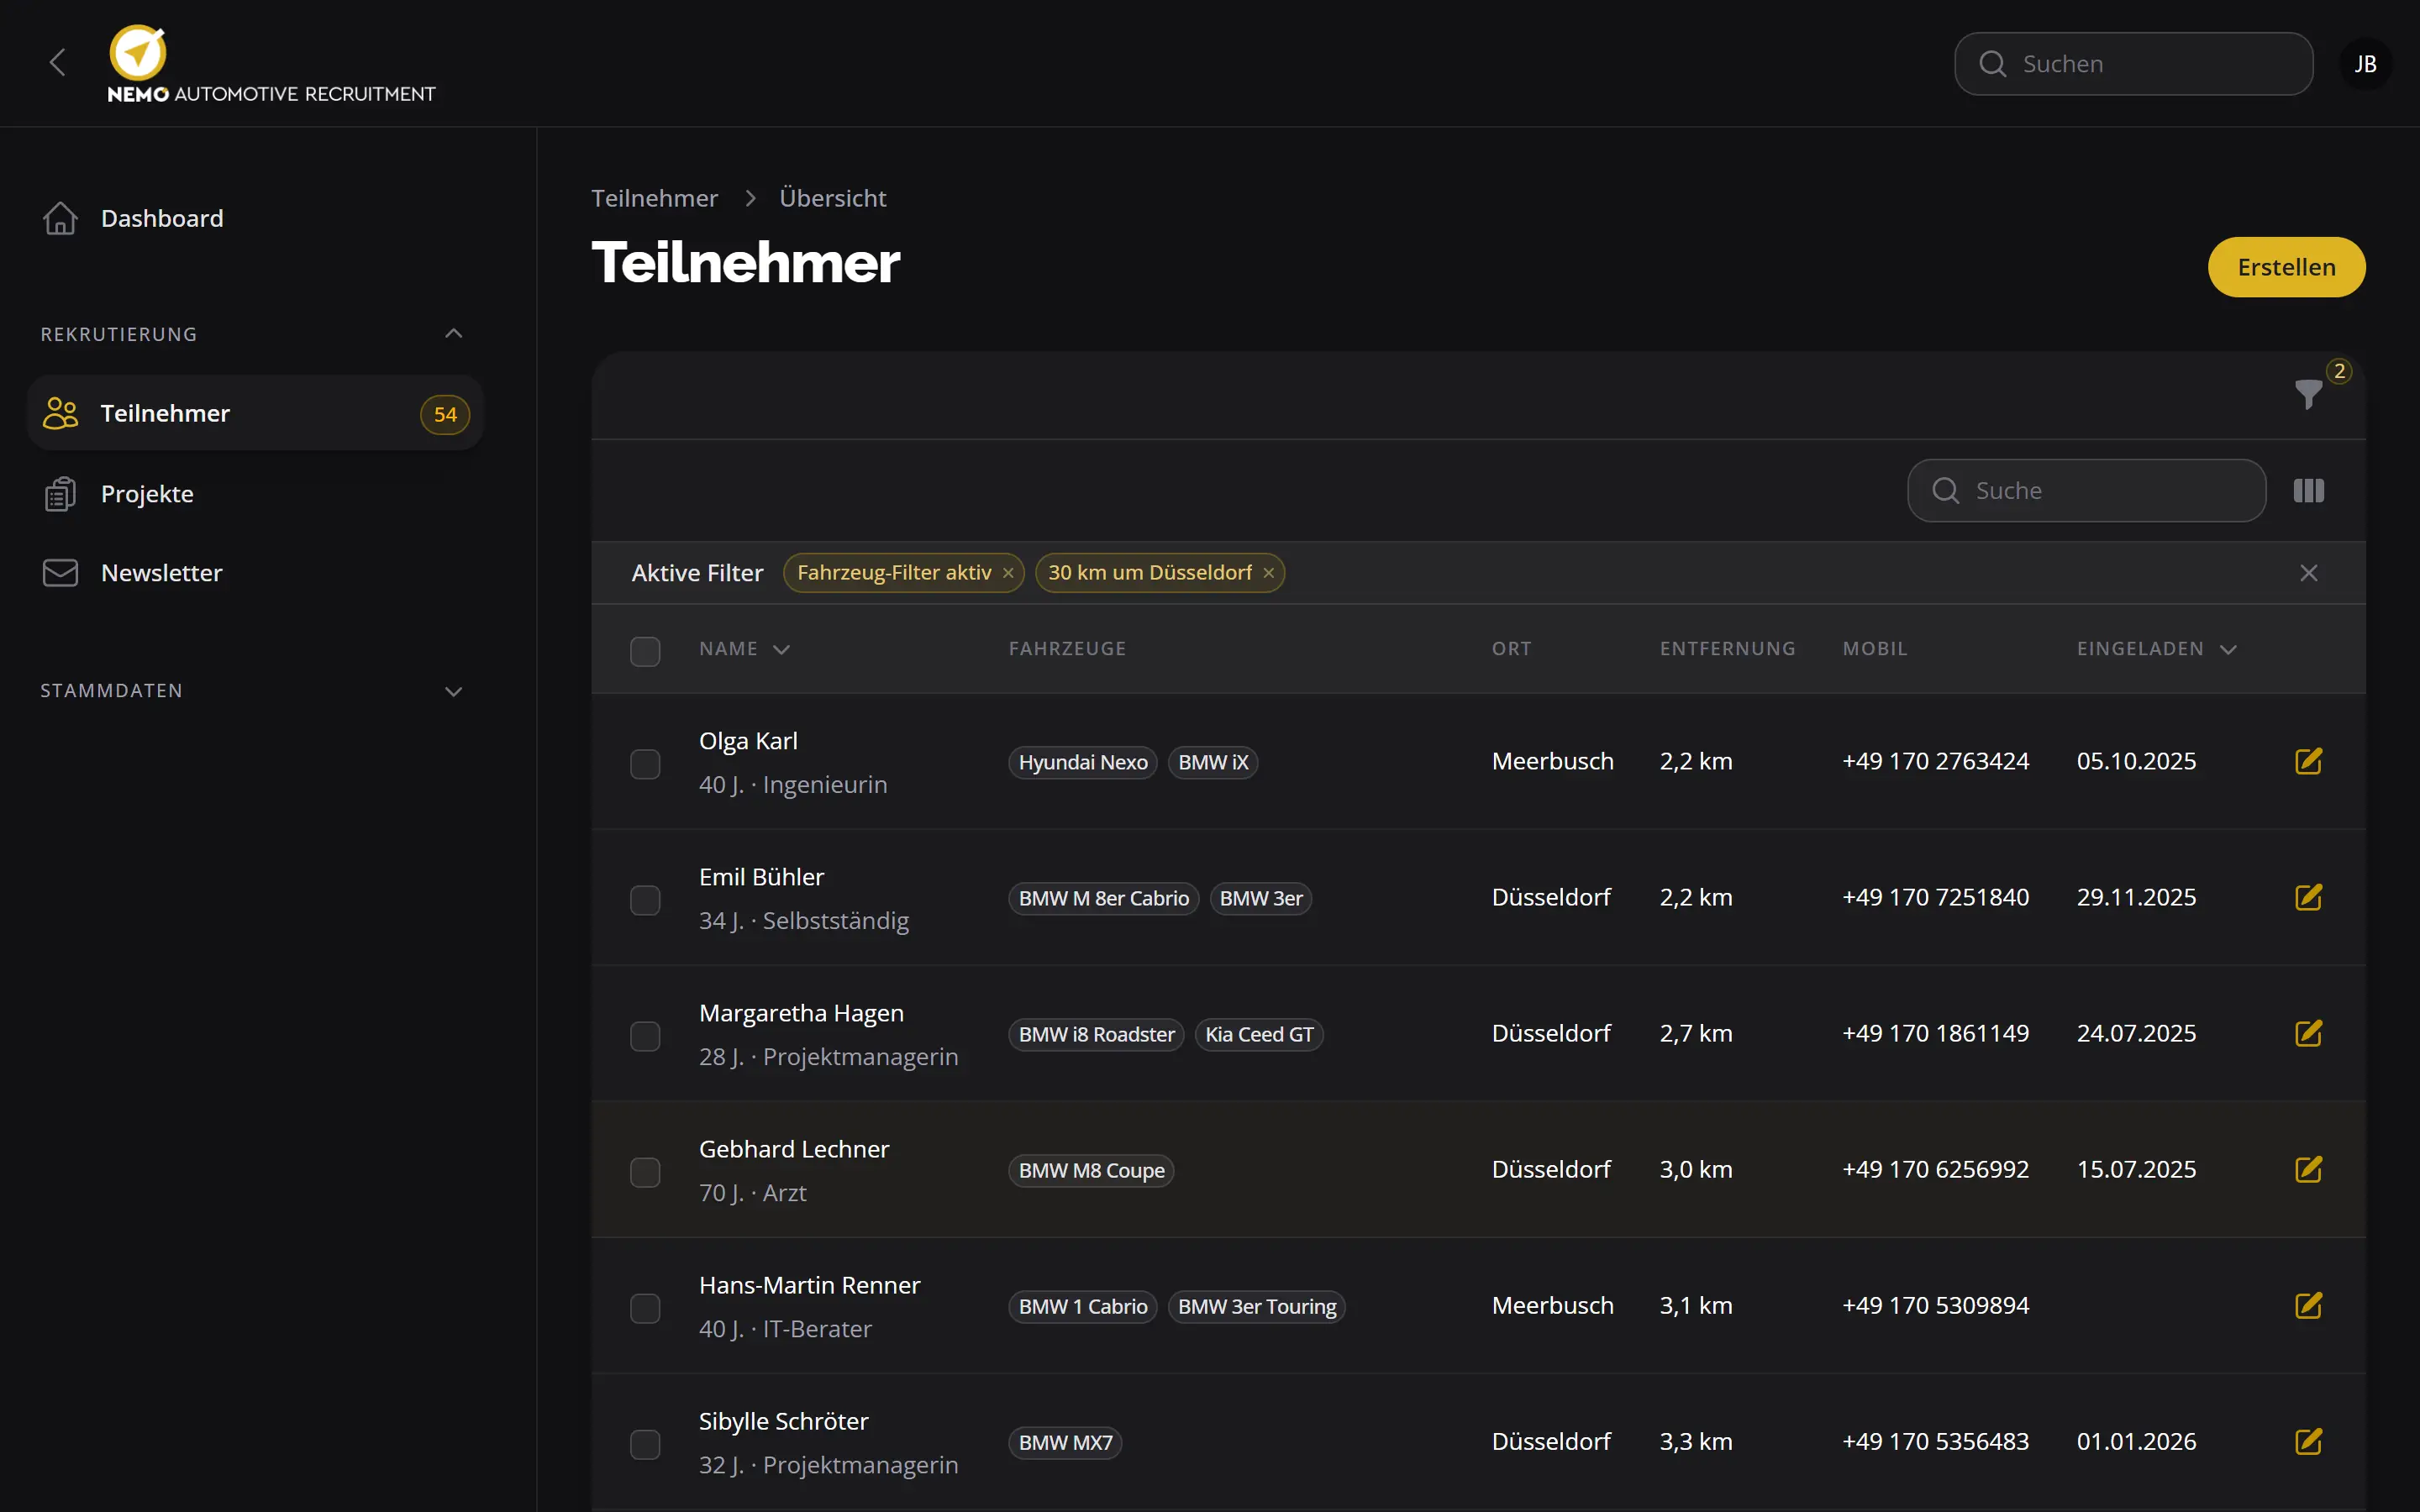Screen dimensions: 2420x1512
Task: Open Newsletter in the sidebar
Action: [255, 573]
